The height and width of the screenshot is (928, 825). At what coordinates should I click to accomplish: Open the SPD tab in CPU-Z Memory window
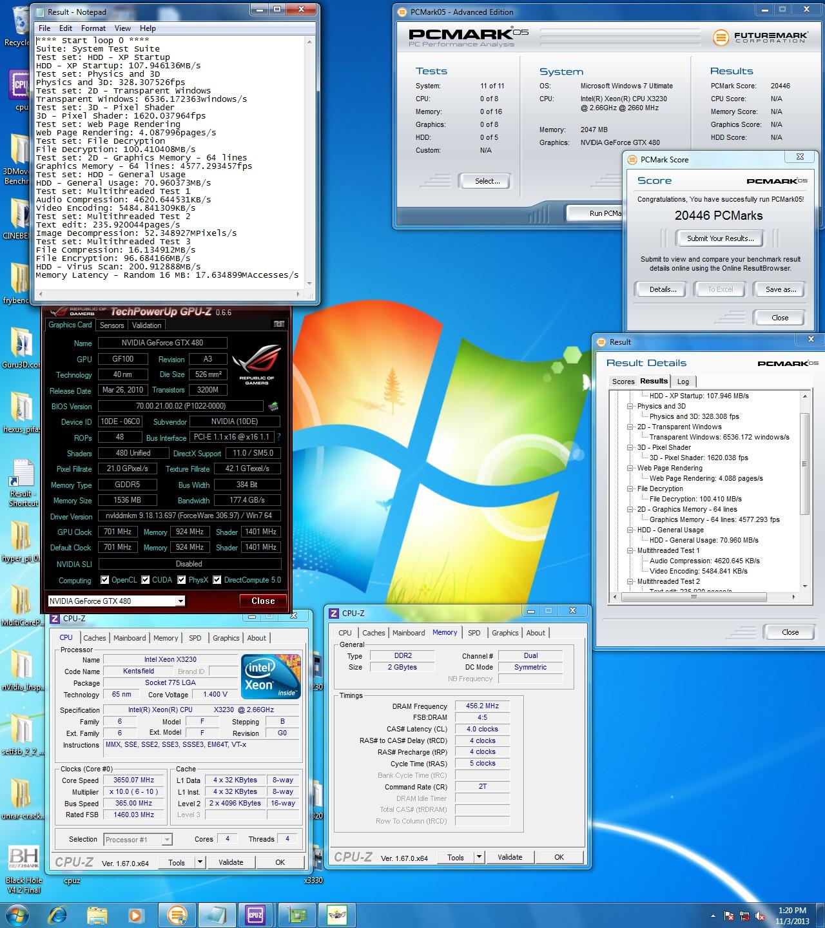474,633
